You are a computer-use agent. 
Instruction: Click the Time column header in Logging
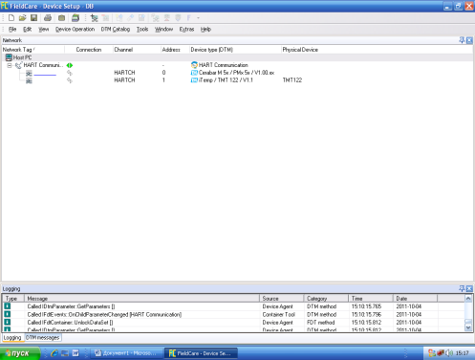pyautogui.click(x=371, y=299)
